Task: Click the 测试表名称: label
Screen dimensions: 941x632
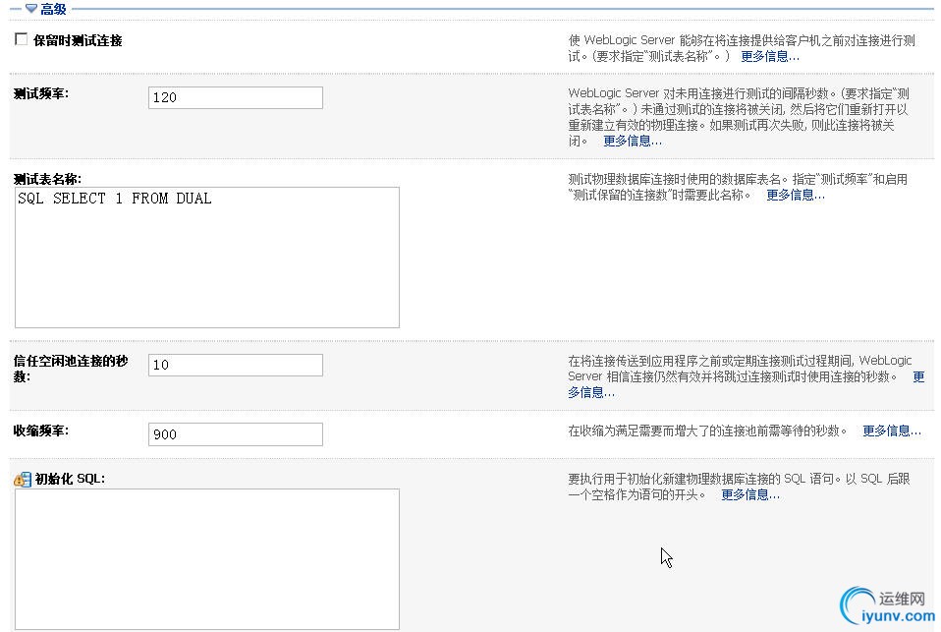Action: 47,179
